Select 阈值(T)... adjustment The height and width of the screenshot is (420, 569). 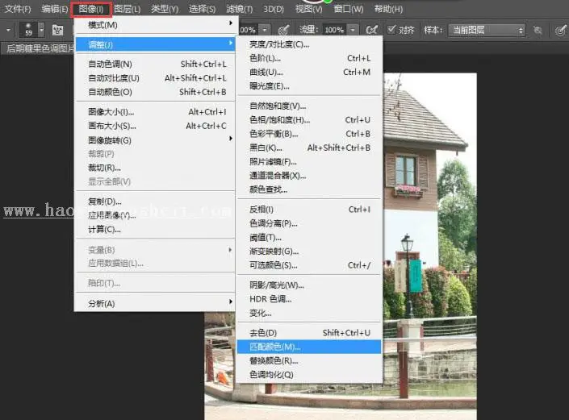point(309,237)
